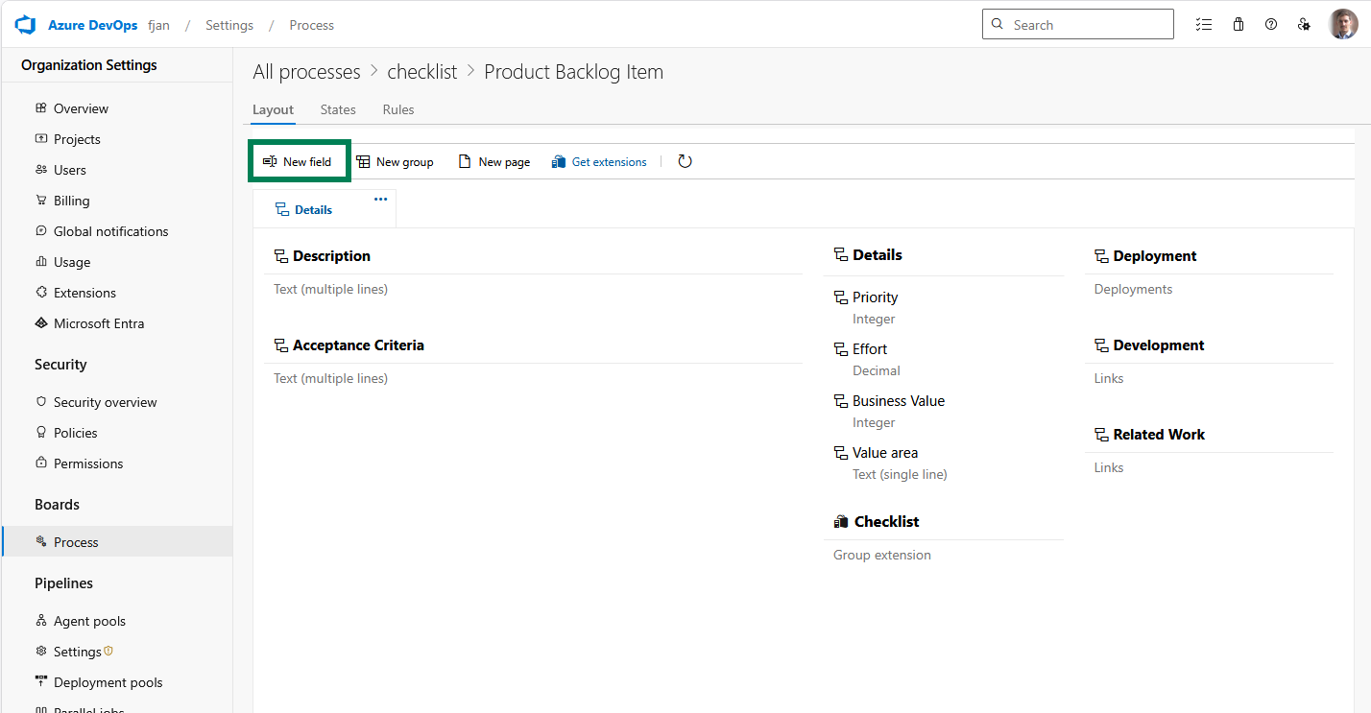Open the profile avatar menu
1371x713 pixels.
tap(1342, 24)
